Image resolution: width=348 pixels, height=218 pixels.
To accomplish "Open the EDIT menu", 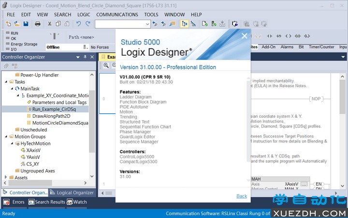I will click(26, 15).
